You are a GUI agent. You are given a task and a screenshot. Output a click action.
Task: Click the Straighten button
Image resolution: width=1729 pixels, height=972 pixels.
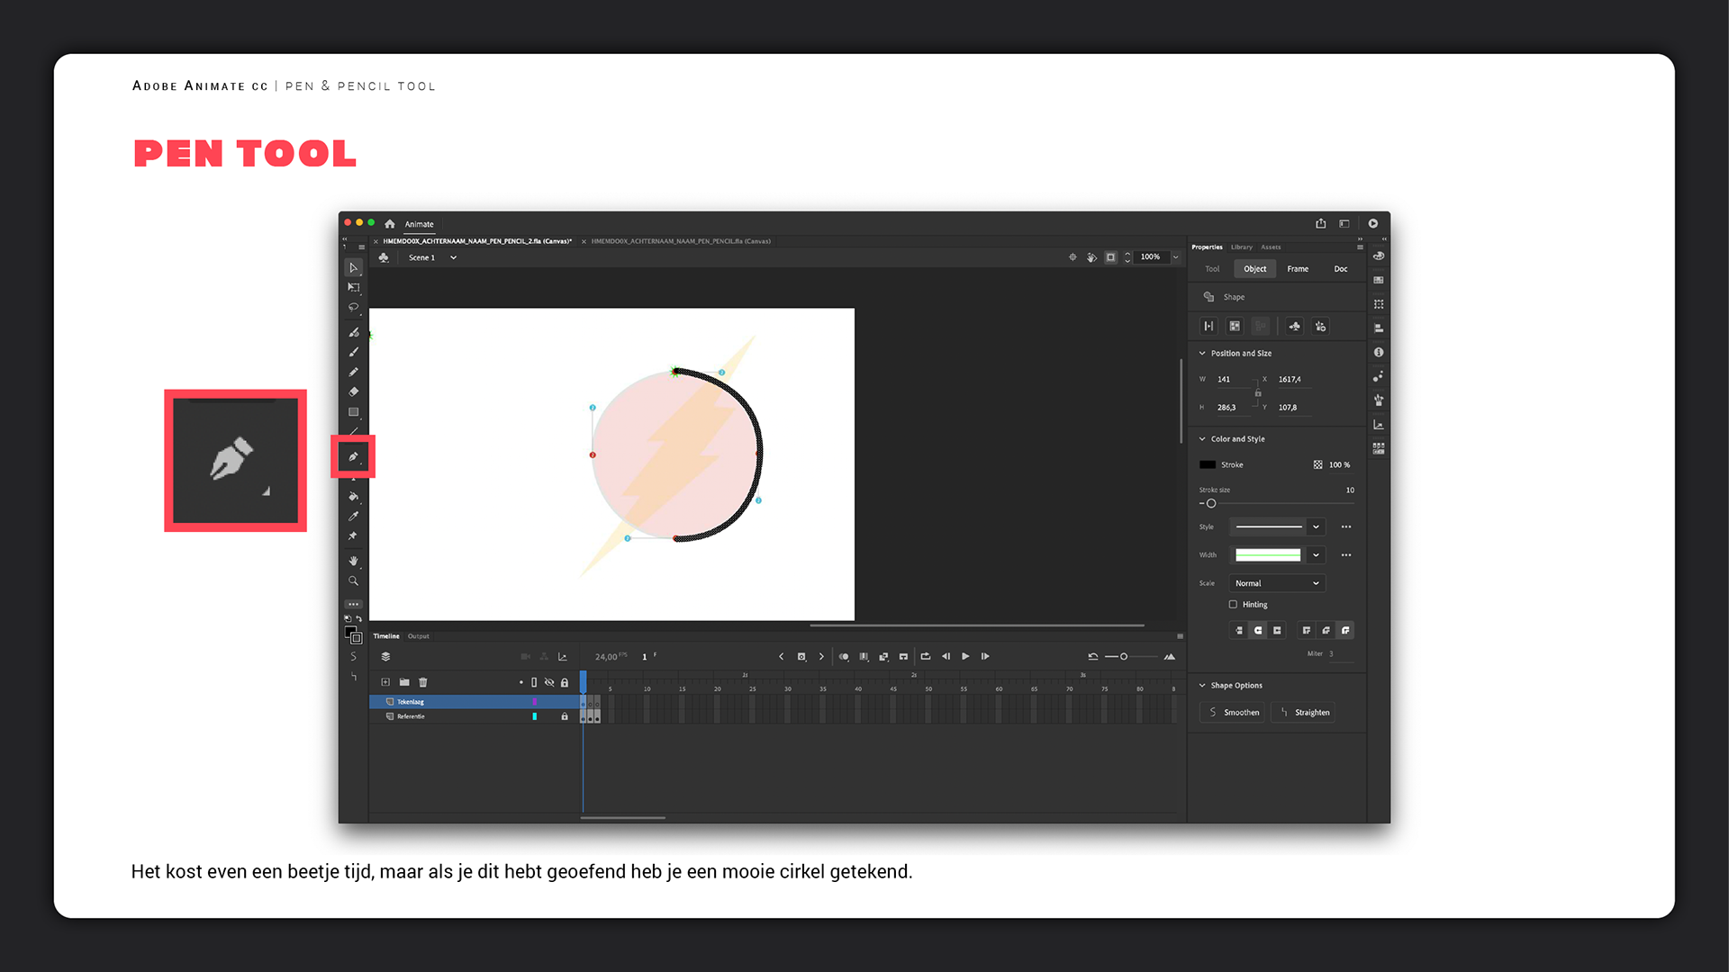(1303, 713)
